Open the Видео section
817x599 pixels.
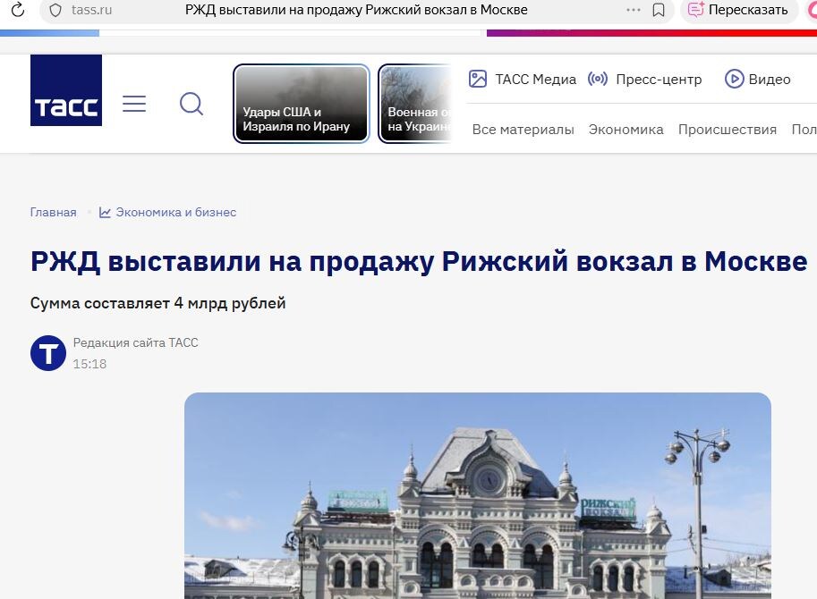769,80
